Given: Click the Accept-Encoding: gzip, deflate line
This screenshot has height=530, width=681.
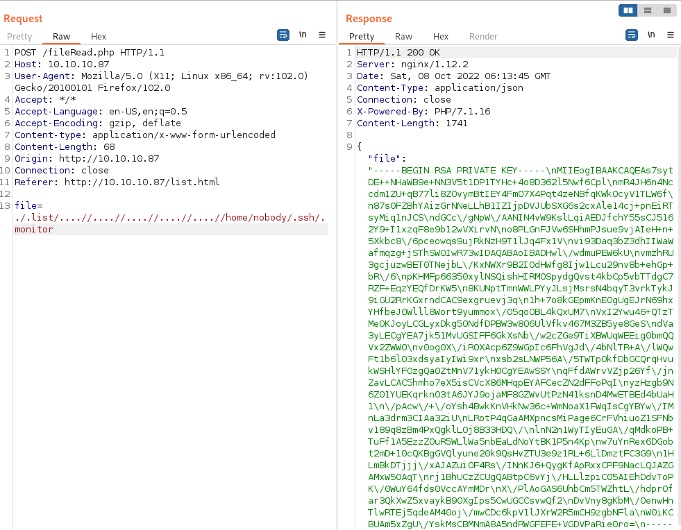Looking at the screenshot, I should point(98,123).
